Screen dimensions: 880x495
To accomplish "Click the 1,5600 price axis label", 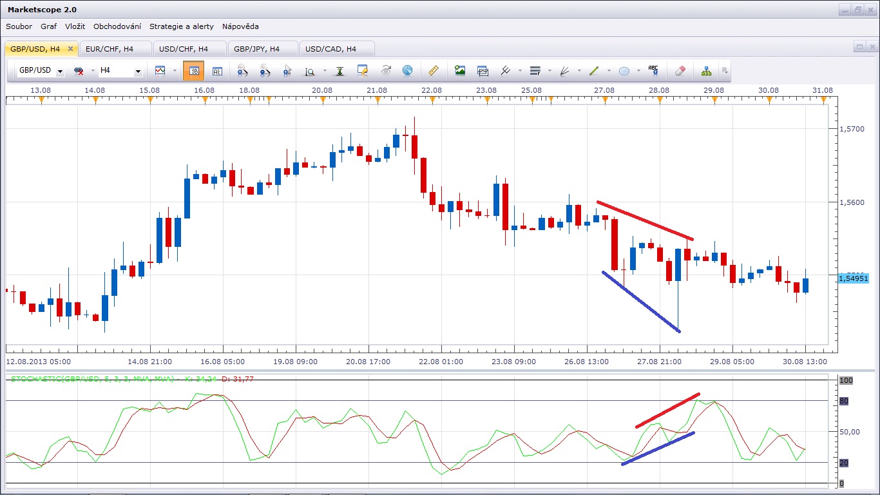I will click(852, 202).
